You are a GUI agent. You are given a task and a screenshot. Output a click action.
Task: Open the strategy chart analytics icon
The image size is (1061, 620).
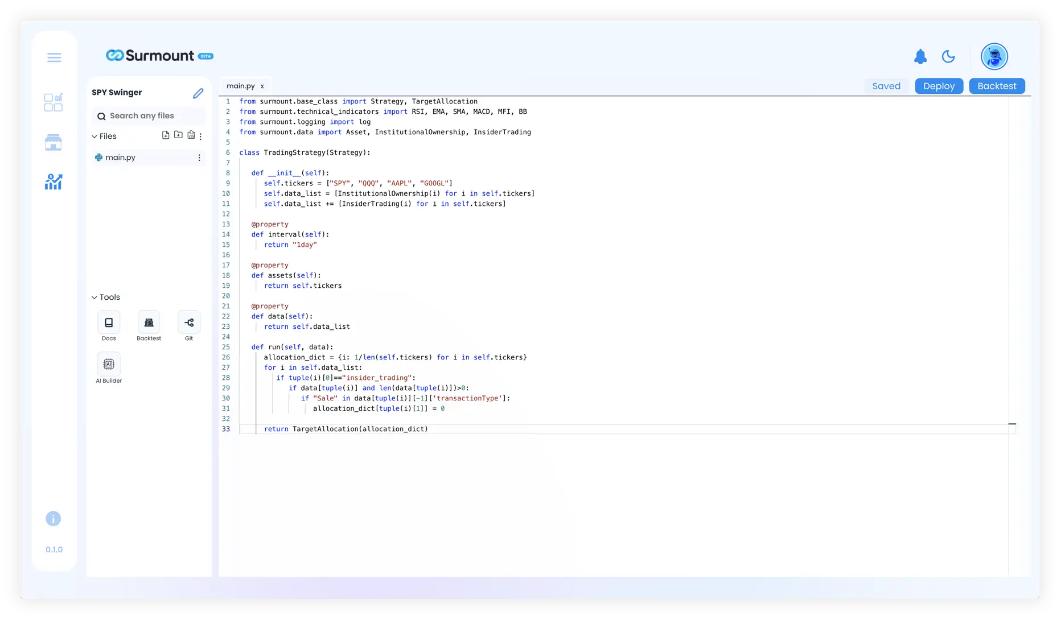tap(54, 182)
